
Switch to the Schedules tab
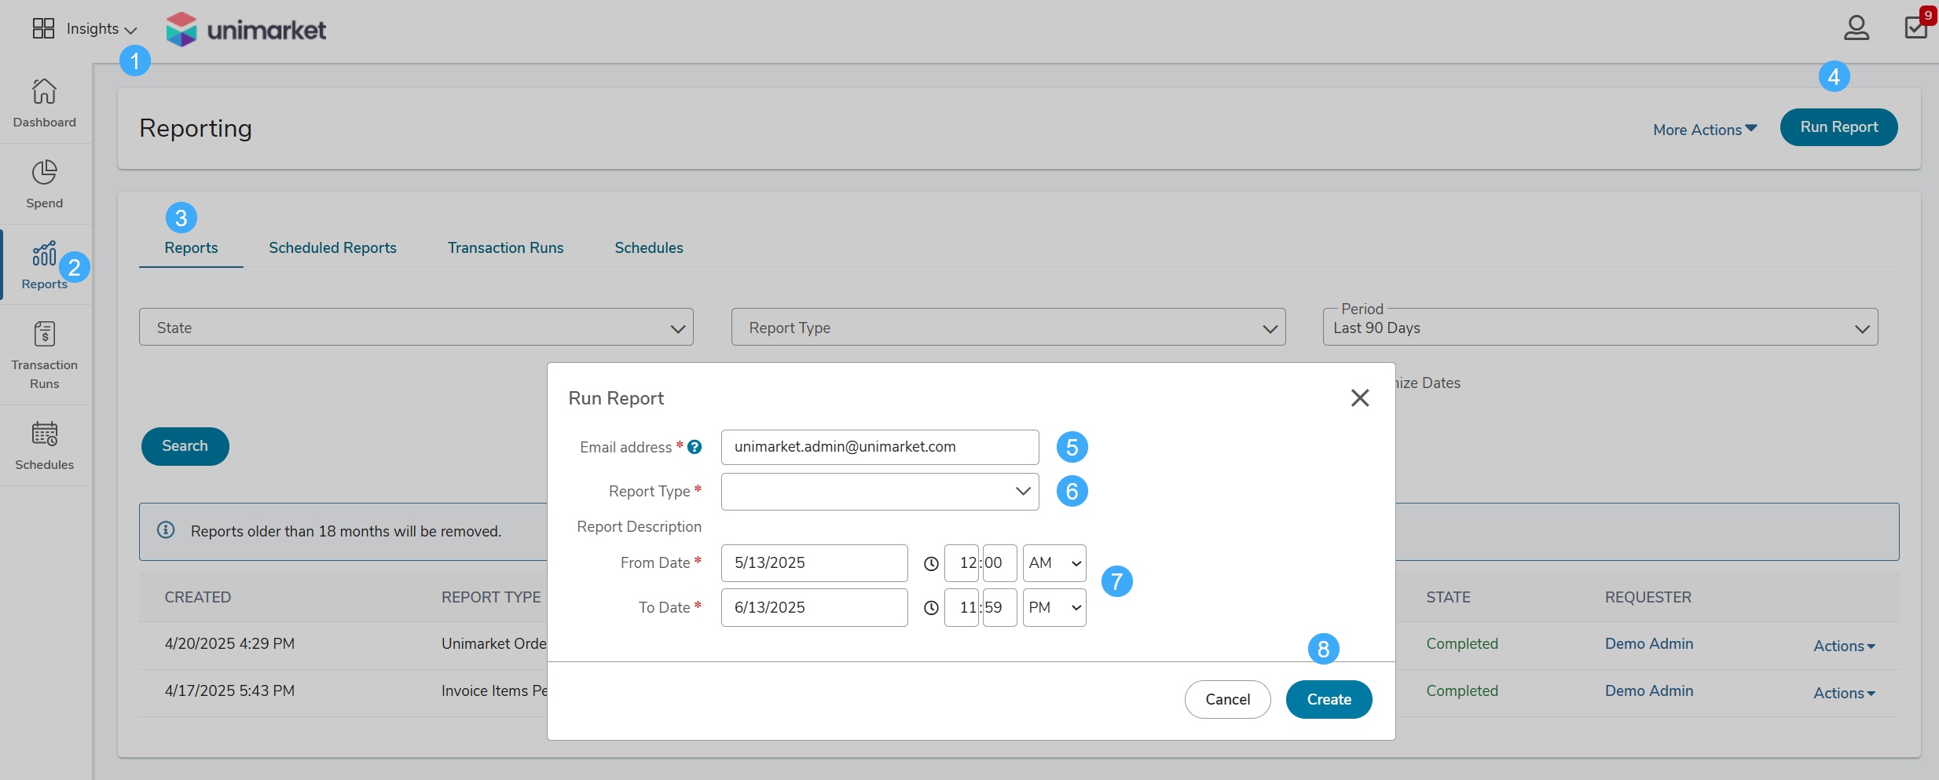click(x=649, y=247)
